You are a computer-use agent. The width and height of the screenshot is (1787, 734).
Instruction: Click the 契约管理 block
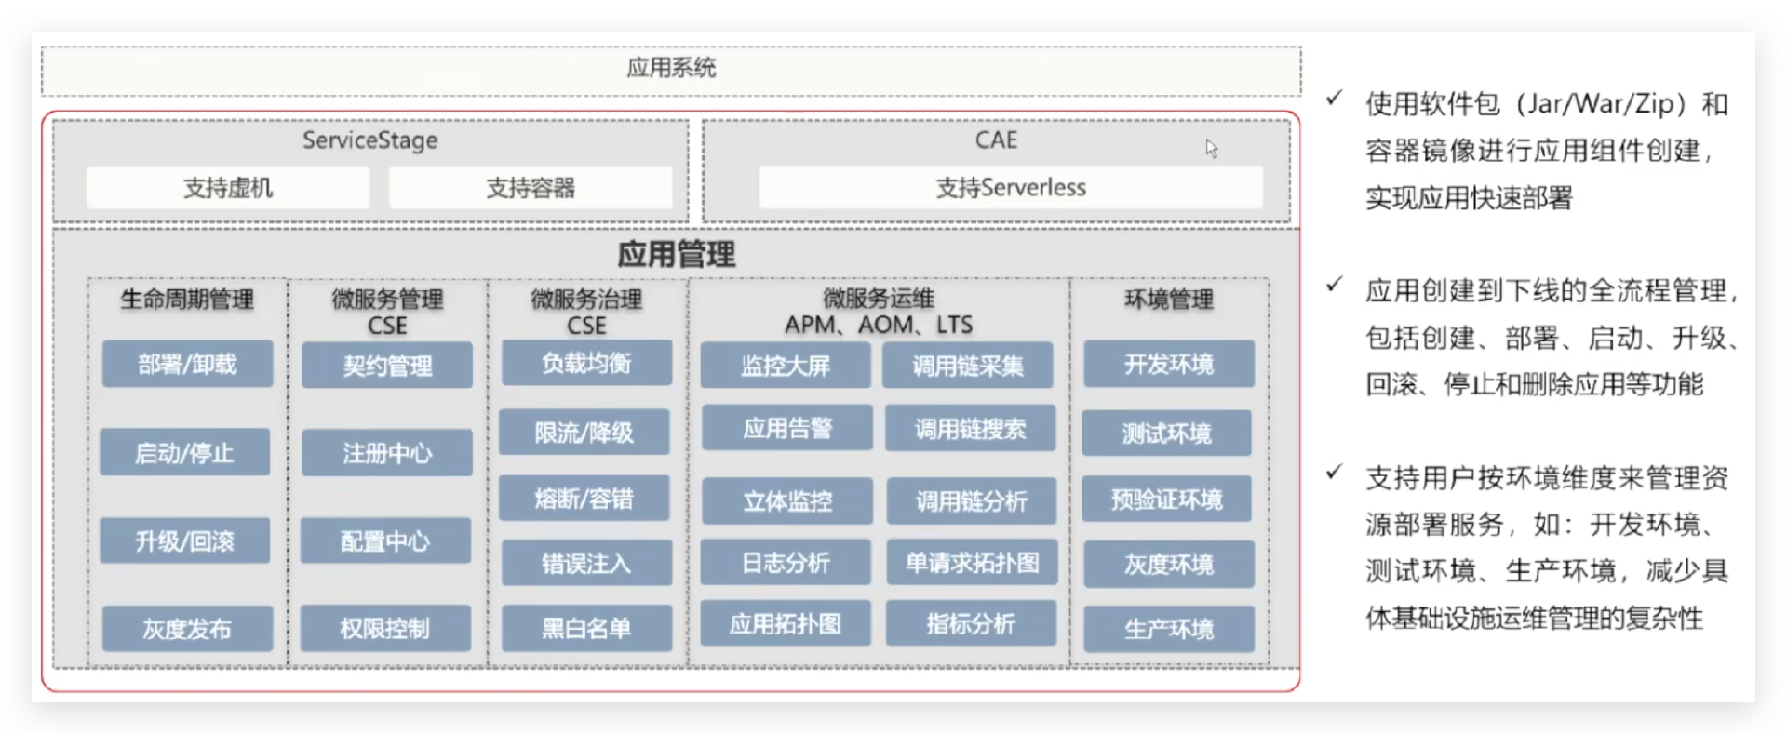tap(387, 366)
